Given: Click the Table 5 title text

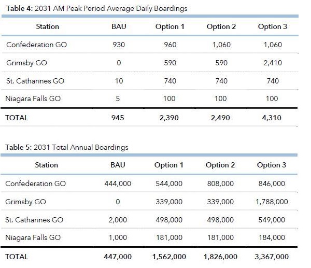Looking at the screenshot, I should [67, 147].
